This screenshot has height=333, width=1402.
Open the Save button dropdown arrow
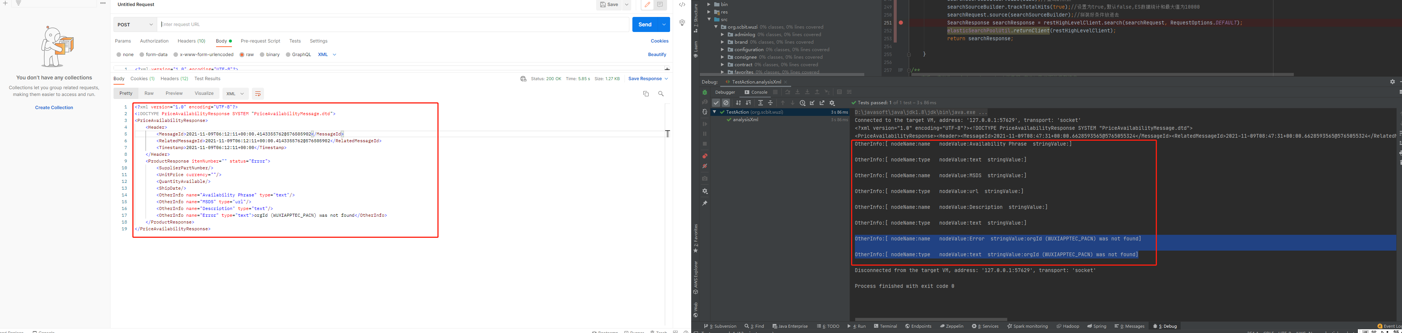pos(626,5)
